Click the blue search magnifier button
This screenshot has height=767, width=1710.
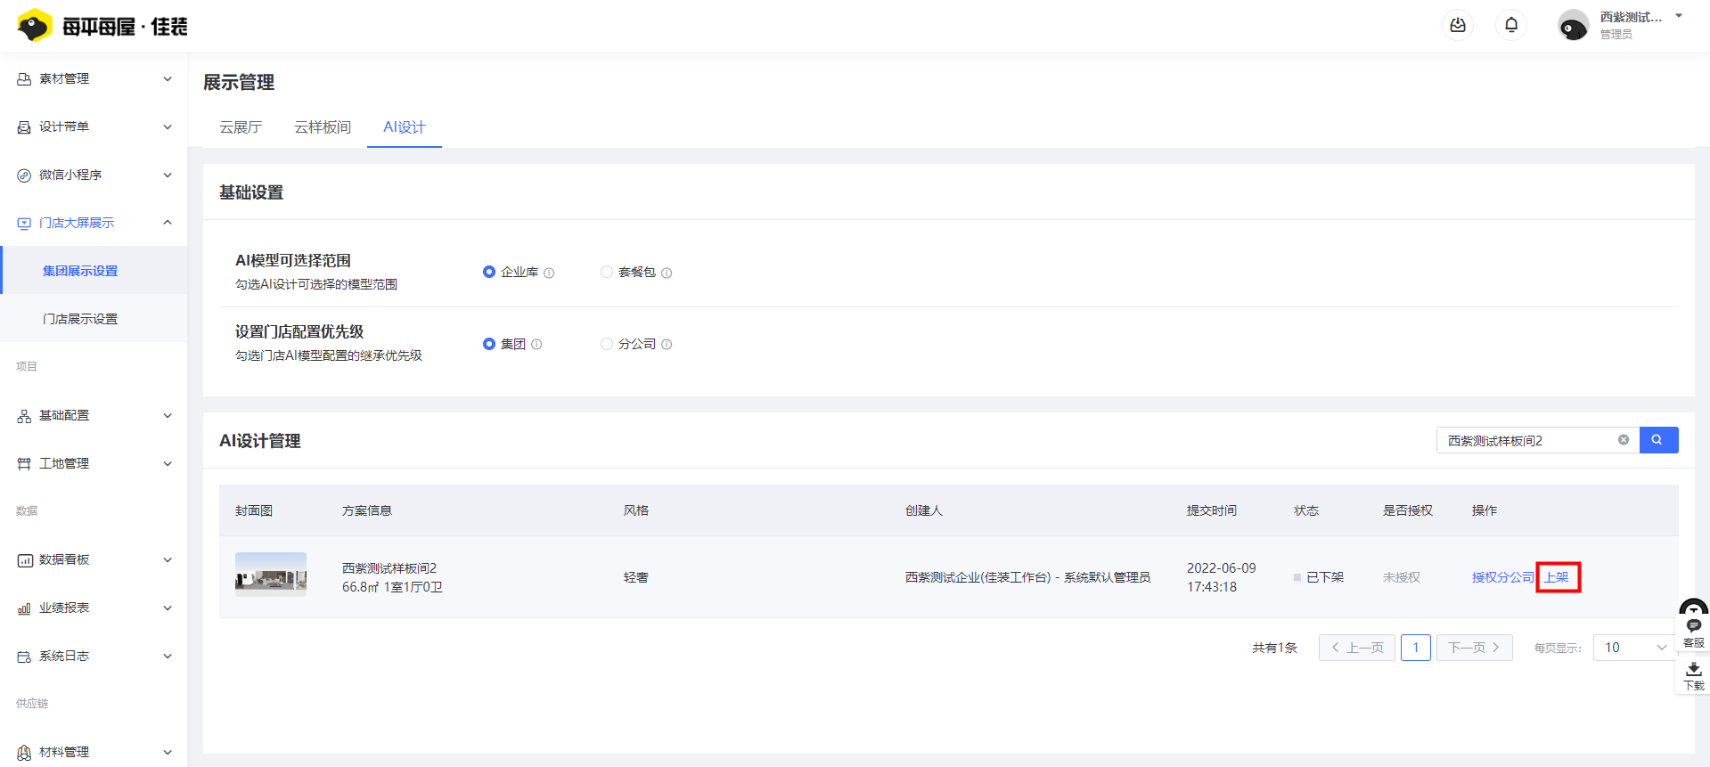click(x=1658, y=440)
